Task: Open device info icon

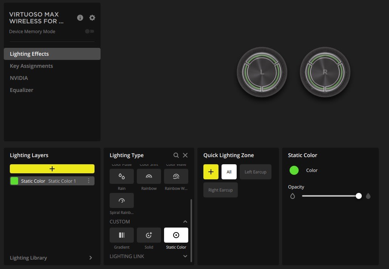Action: tap(80, 18)
